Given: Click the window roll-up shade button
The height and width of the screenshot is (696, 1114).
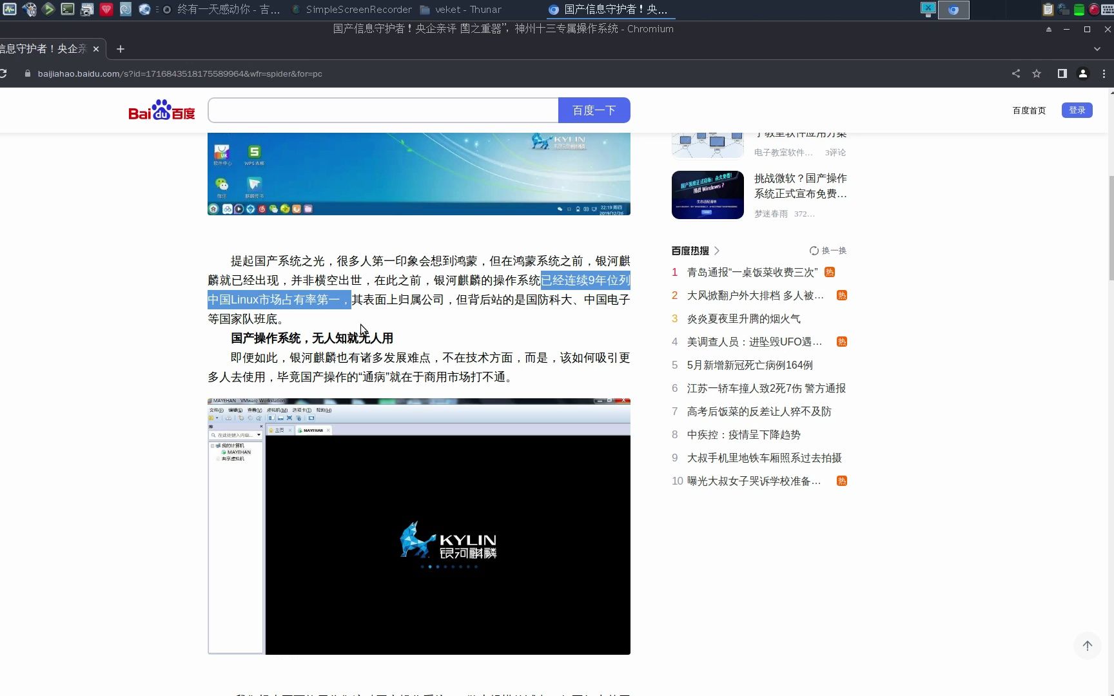Looking at the screenshot, I should click(1049, 29).
